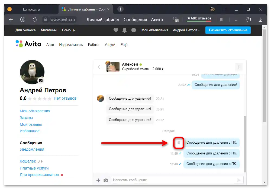Click the owl profile avatar picture
Image resolution: width=271 pixels, height=189 pixels.
(32, 72)
